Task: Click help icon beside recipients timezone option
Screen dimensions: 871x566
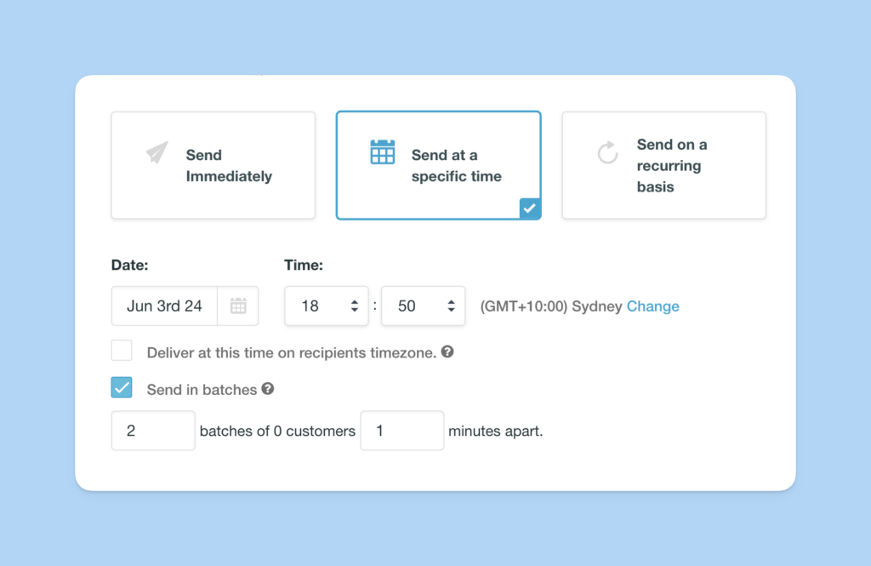Action: tap(447, 352)
